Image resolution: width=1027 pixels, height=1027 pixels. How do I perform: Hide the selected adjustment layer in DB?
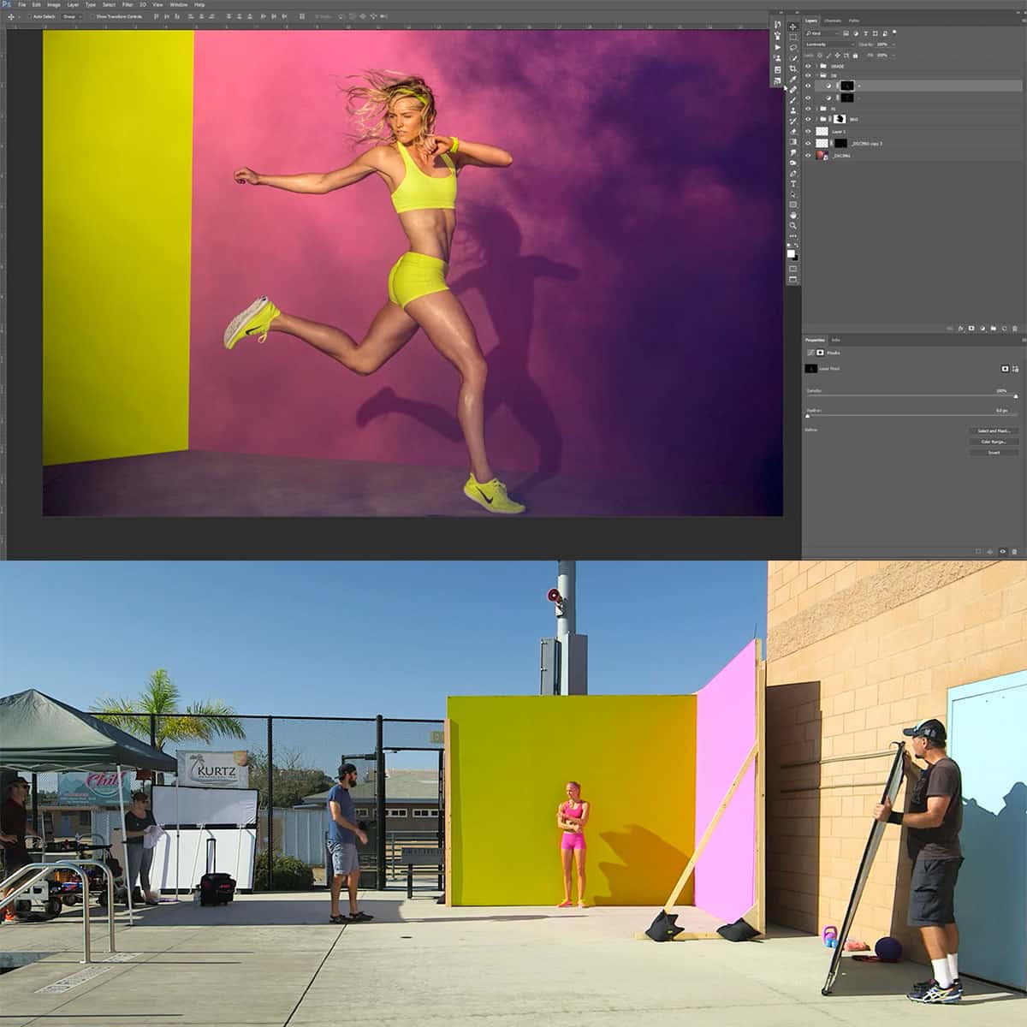[x=808, y=86]
